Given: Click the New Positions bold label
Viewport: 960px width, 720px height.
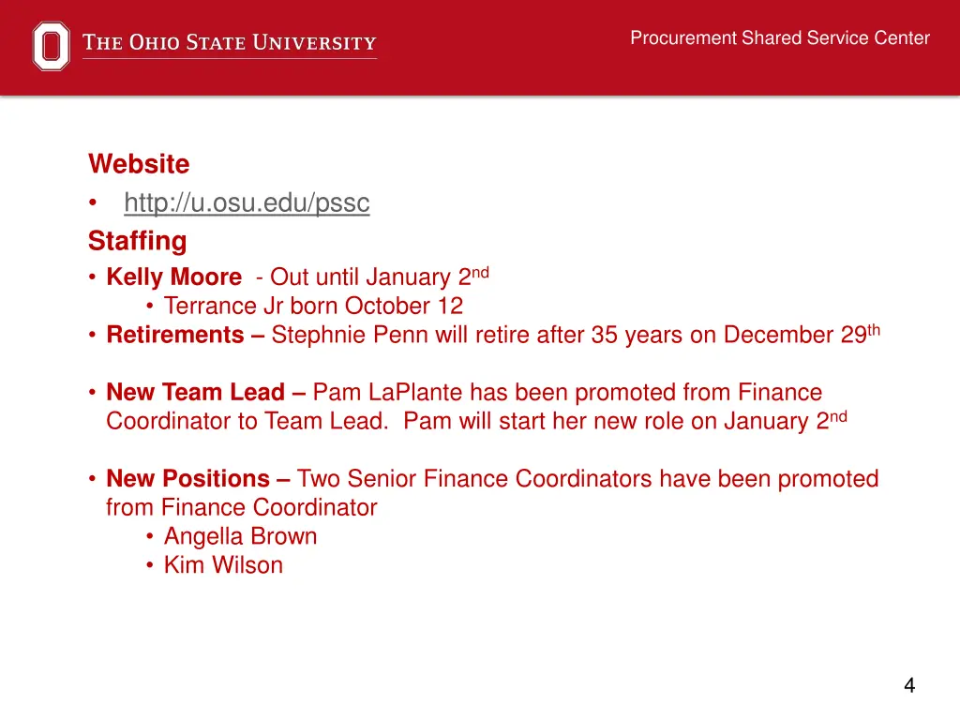Looking at the screenshot, I should tap(187, 478).
